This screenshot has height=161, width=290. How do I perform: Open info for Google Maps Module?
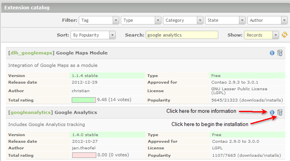272,53
